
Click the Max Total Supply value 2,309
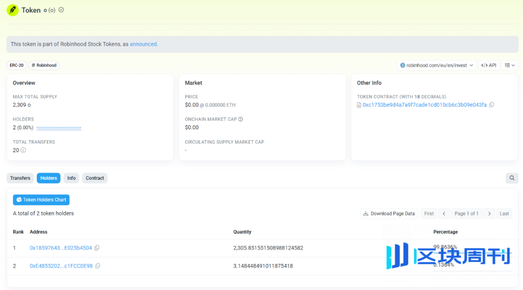22,105
